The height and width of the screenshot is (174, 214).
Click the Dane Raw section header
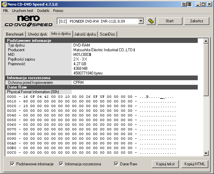[102, 87]
